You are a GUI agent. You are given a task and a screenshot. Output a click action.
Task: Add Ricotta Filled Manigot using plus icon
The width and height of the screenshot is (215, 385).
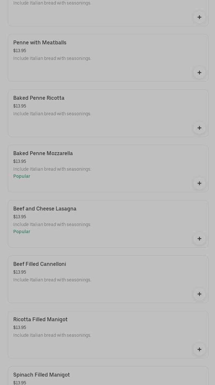pos(199,349)
